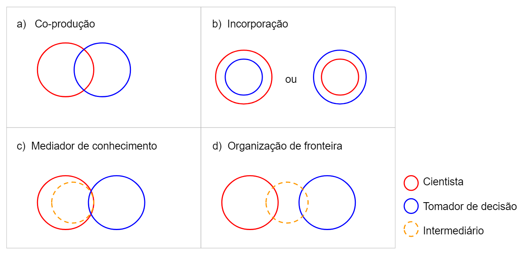Click the "c) Mediador de conhecimento" heading
Image resolution: width=530 pixels, height=254 pixels.
[87, 146]
